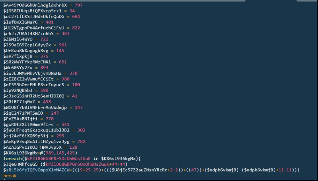The height and width of the screenshot is (181, 318).
Task: Select the value 498
Action: click(x=47, y=102)
